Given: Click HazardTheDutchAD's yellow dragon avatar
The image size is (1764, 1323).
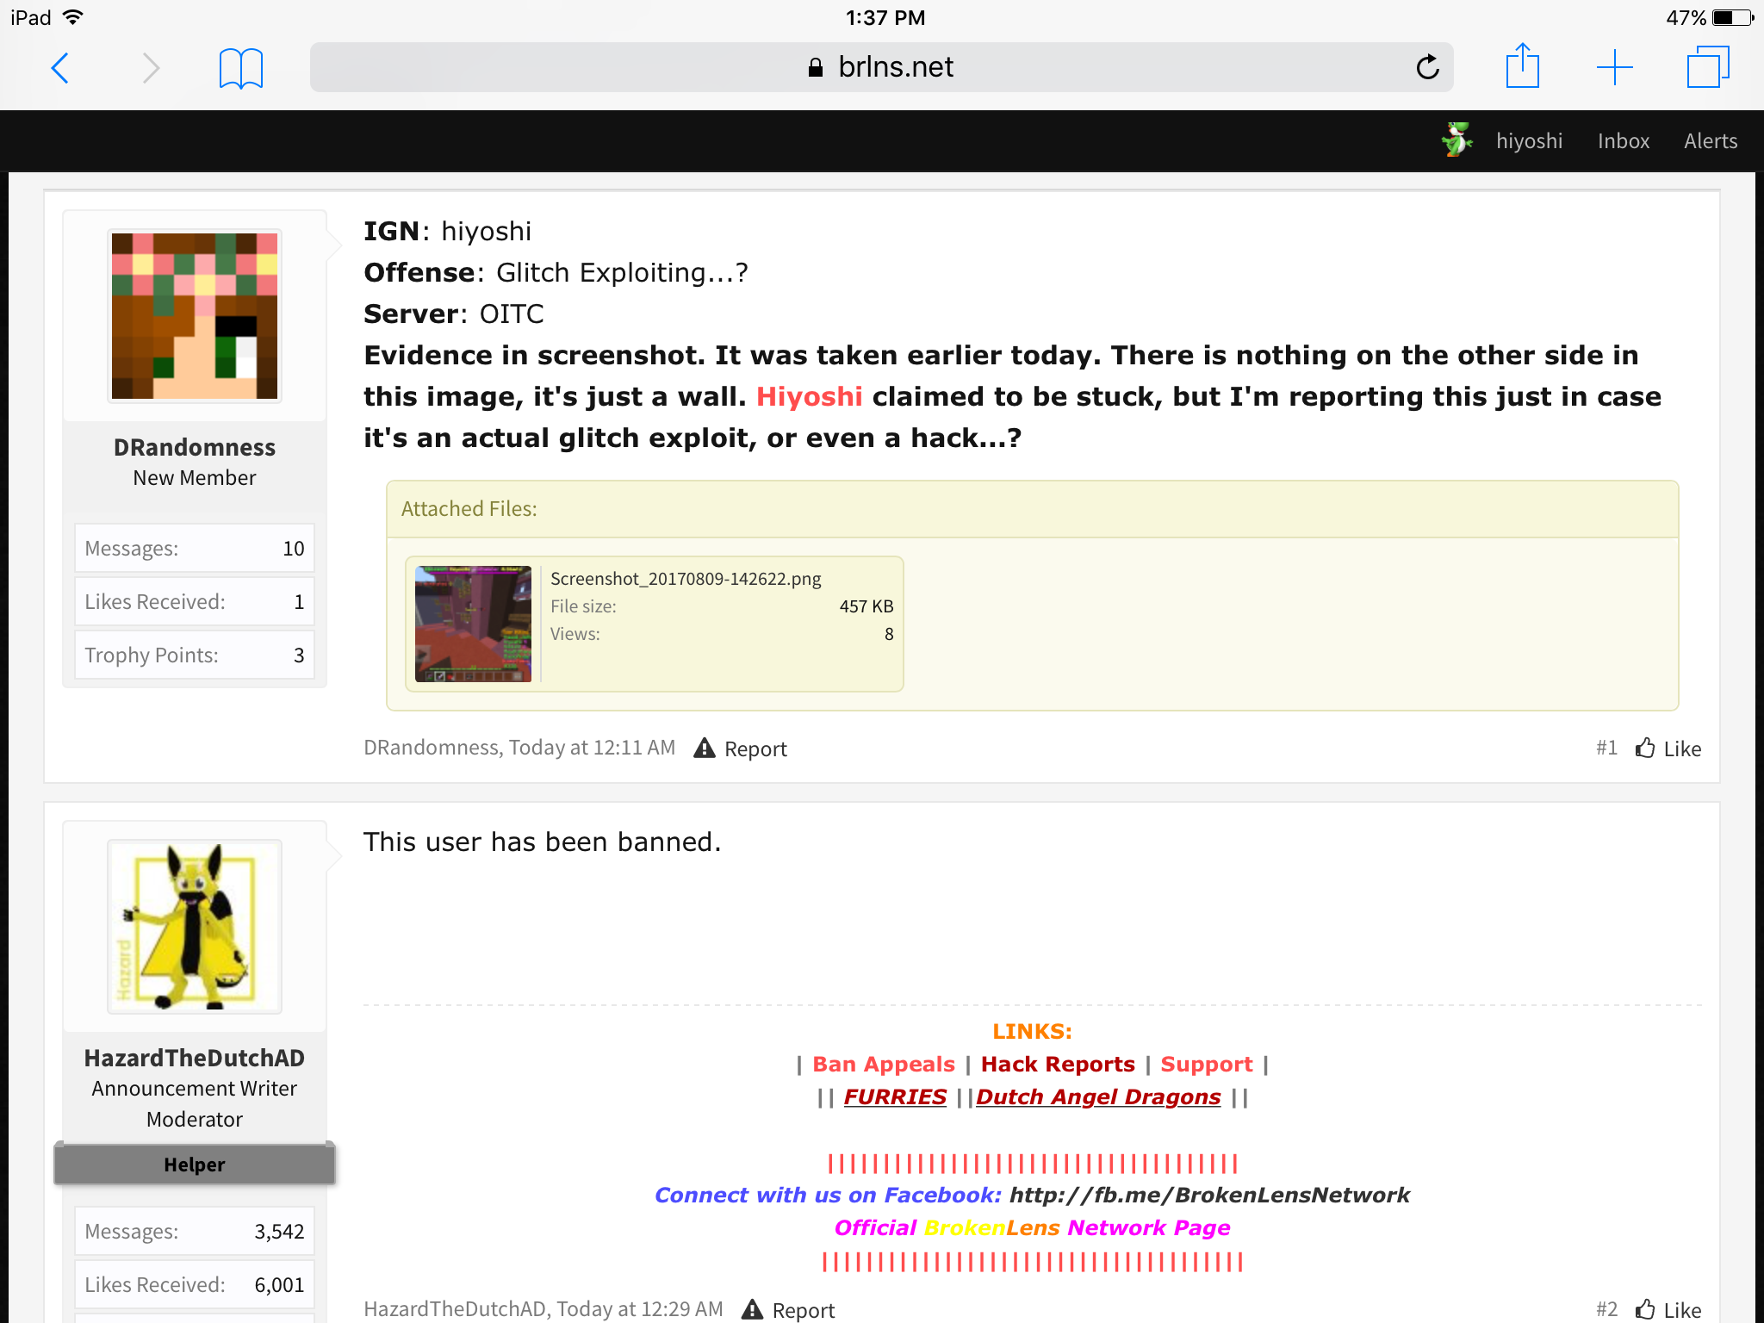Looking at the screenshot, I should tap(195, 926).
